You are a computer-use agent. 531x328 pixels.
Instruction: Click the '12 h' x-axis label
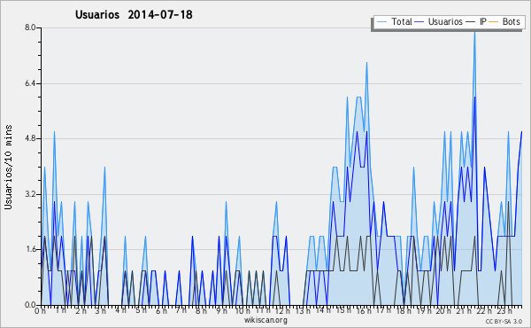click(282, 310)
